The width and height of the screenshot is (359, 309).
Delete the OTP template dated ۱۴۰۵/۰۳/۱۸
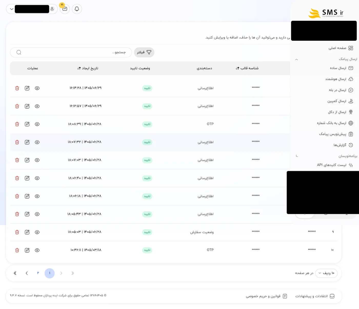(17, 250)
